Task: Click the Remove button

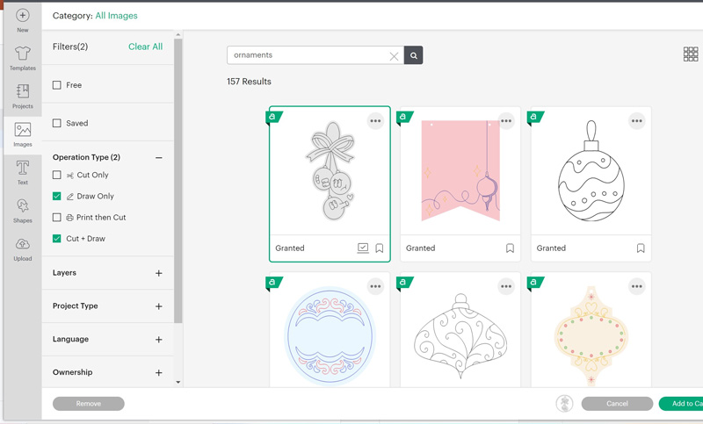Action: pos(89,404)
